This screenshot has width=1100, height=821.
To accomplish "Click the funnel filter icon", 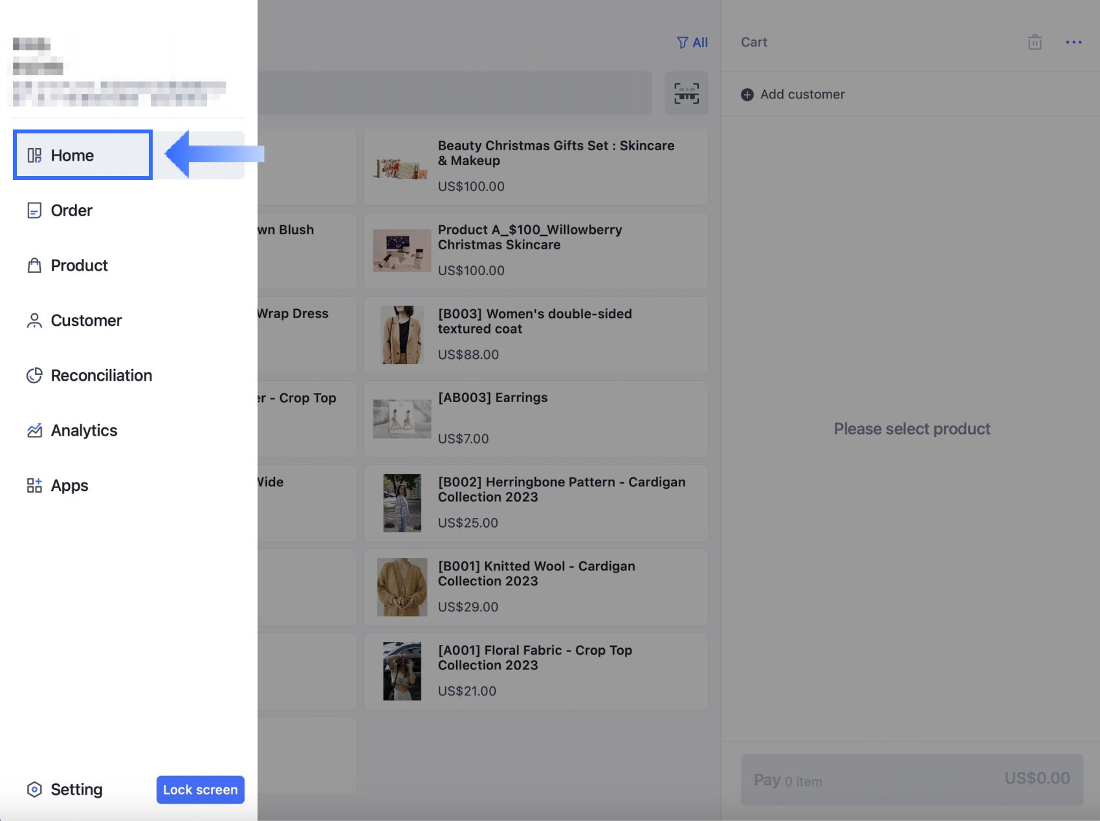I will pyautogui.click(x=682, y=42).
